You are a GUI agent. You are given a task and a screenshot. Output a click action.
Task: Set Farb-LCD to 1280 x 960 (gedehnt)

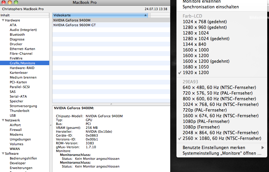205,27
